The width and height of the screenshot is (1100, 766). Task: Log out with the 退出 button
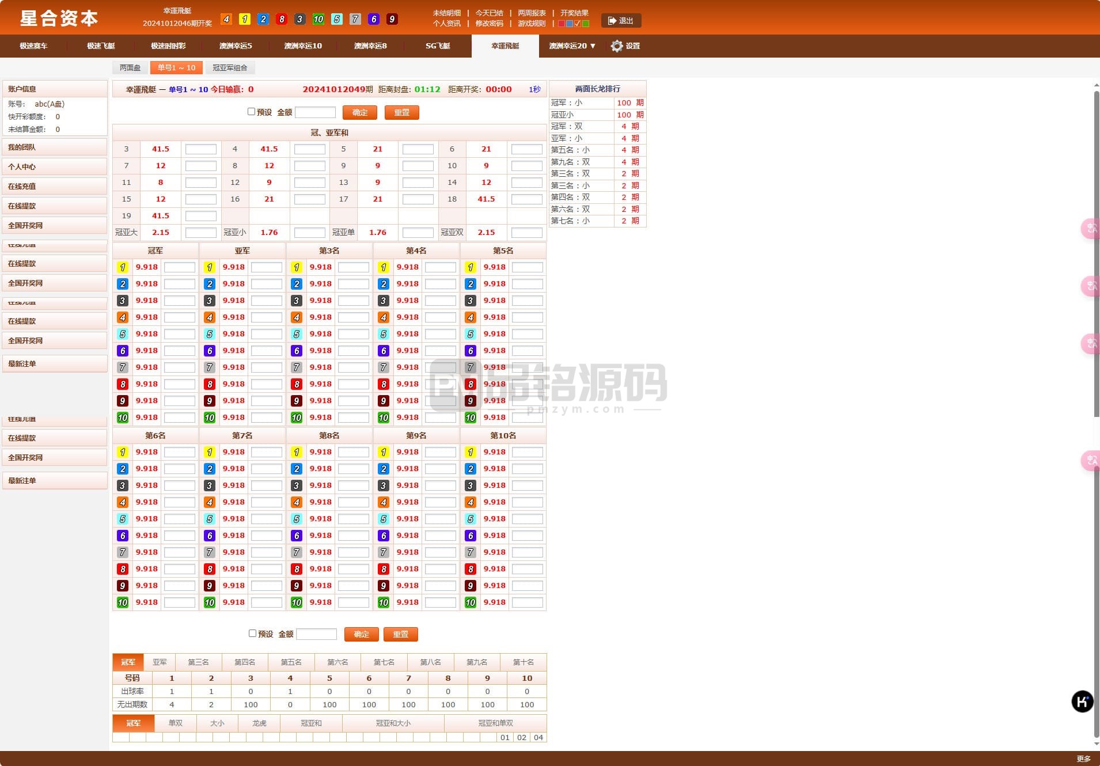click(x=621, y=21)
